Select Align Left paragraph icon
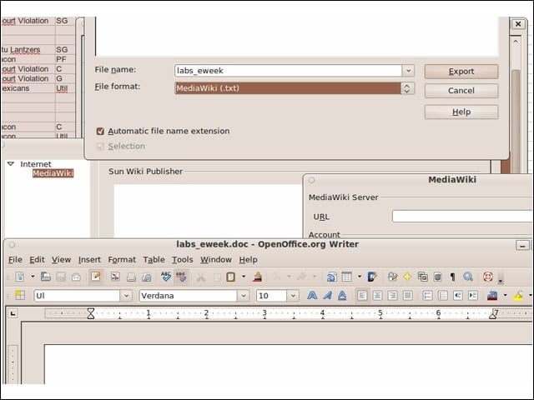 pos(362,296)
